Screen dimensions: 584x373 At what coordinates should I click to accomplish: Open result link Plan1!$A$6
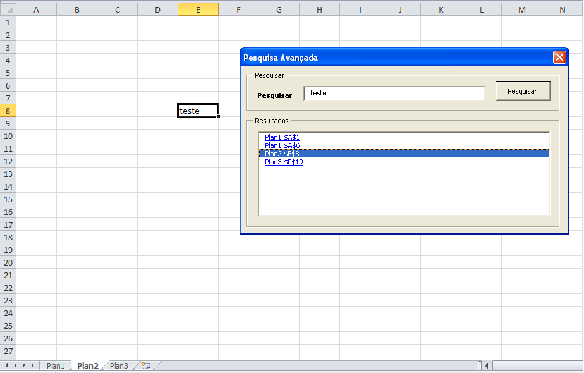pos(282,145)
